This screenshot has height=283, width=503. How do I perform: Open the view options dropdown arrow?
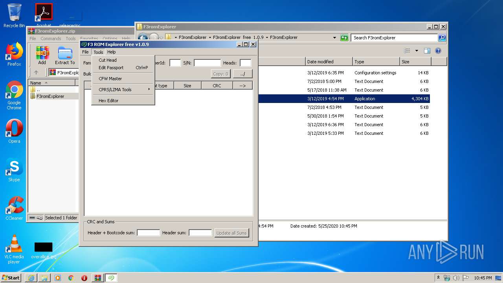[417, 51]
